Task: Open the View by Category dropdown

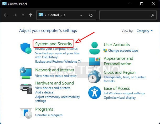Action: point(144,31)
